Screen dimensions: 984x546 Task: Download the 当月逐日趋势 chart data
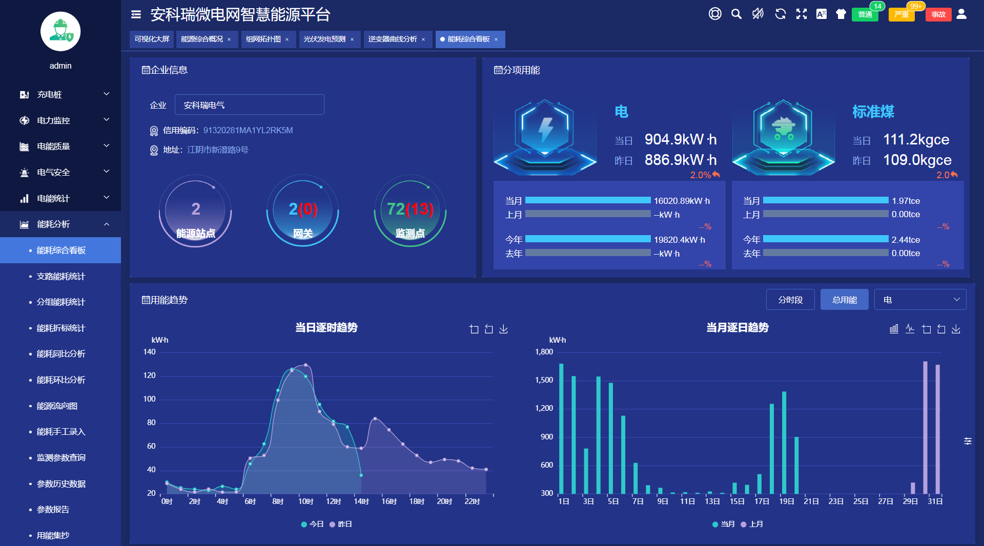(x=956, y=329)
